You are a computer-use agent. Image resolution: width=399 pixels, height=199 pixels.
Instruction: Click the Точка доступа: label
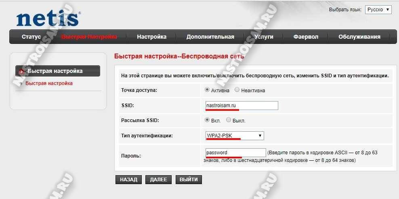139,90
